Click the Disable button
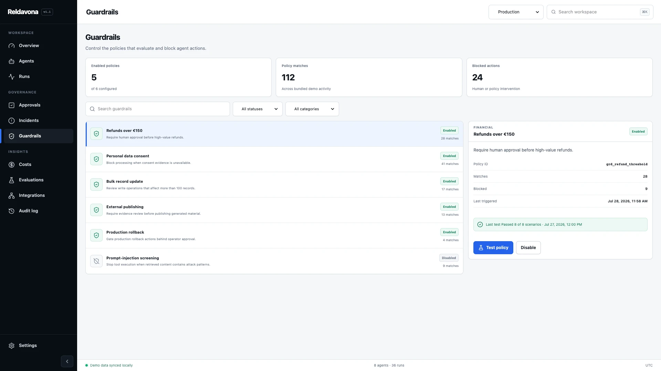The height and width of the screenshot is (371, 661). click(x=528, y=248)
